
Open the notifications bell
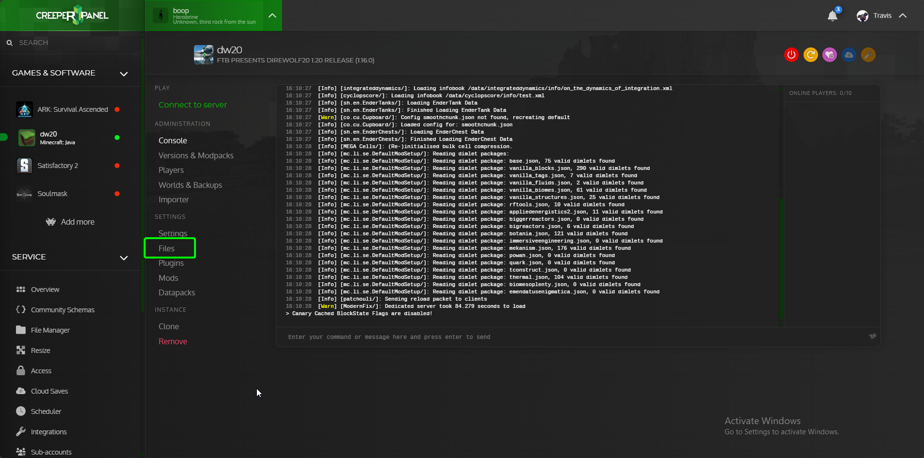(833, 16)
